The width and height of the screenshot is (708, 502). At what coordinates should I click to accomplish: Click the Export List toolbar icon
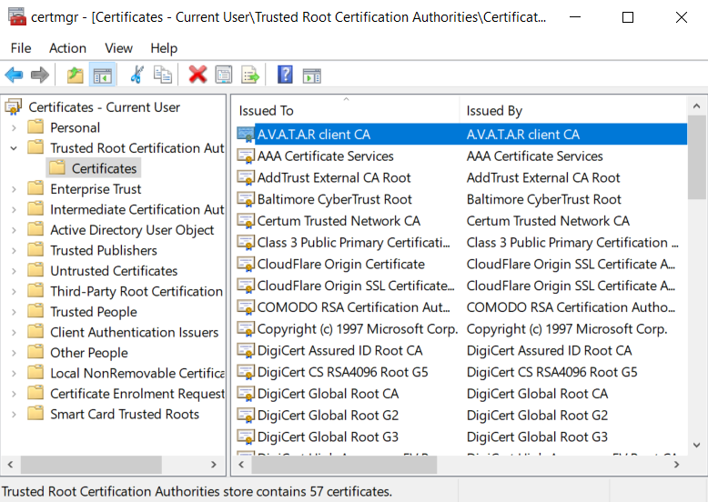[250, 75]
